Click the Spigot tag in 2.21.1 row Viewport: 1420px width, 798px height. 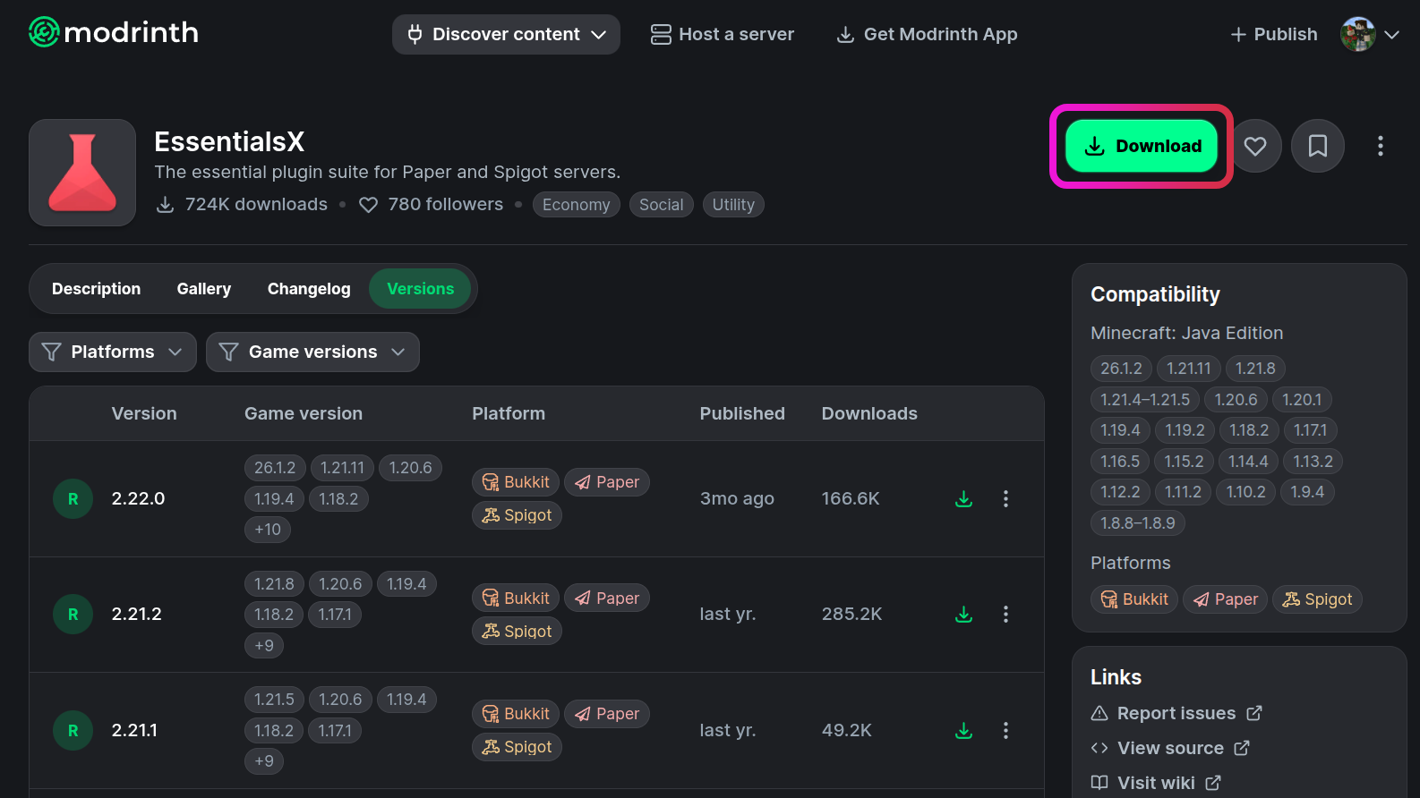[x=517, y=747]
